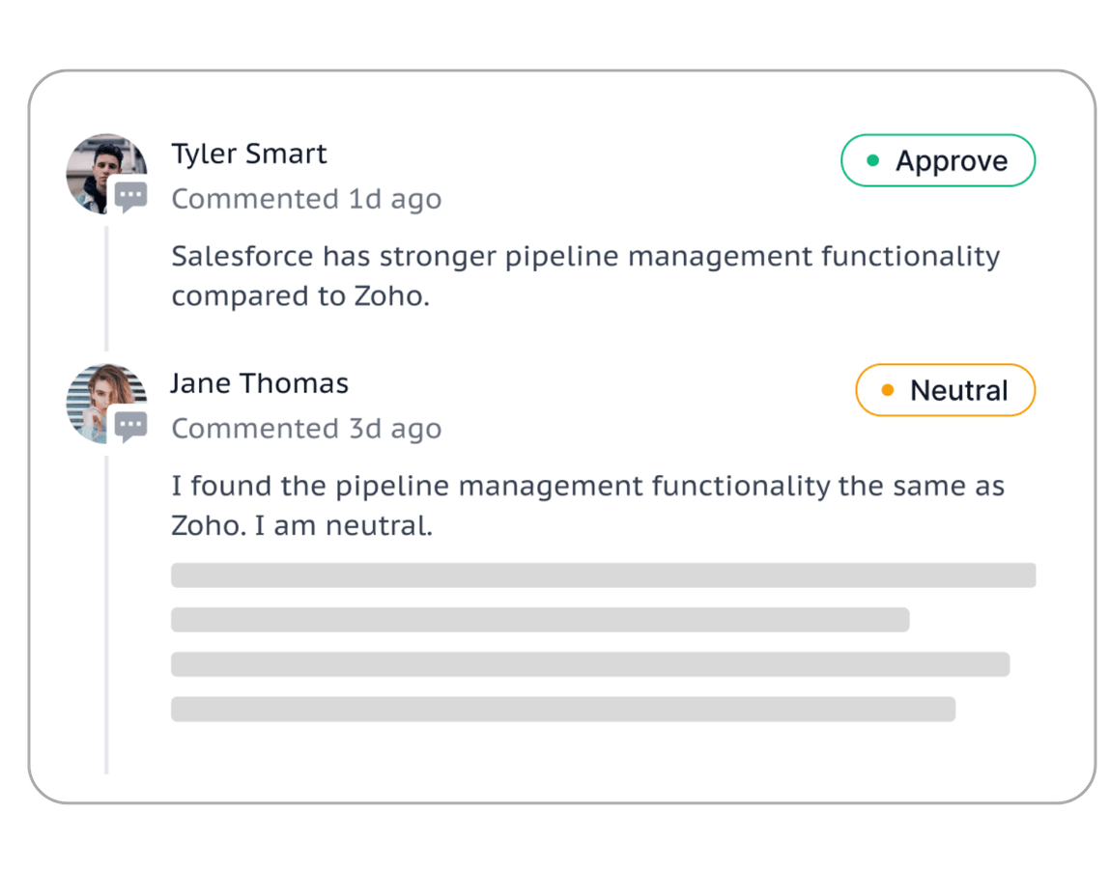1110x869 pixels.
Task: Click the Approve status badge
Action: [937, 160]
